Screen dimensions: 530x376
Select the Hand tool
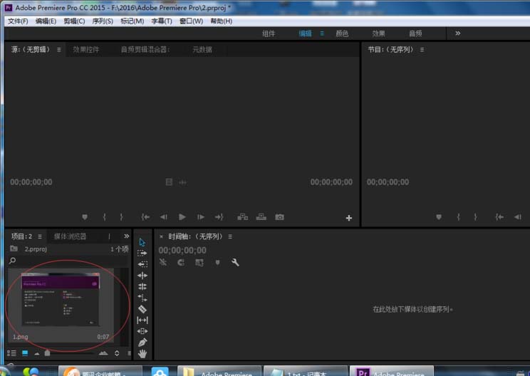(142, 353)
